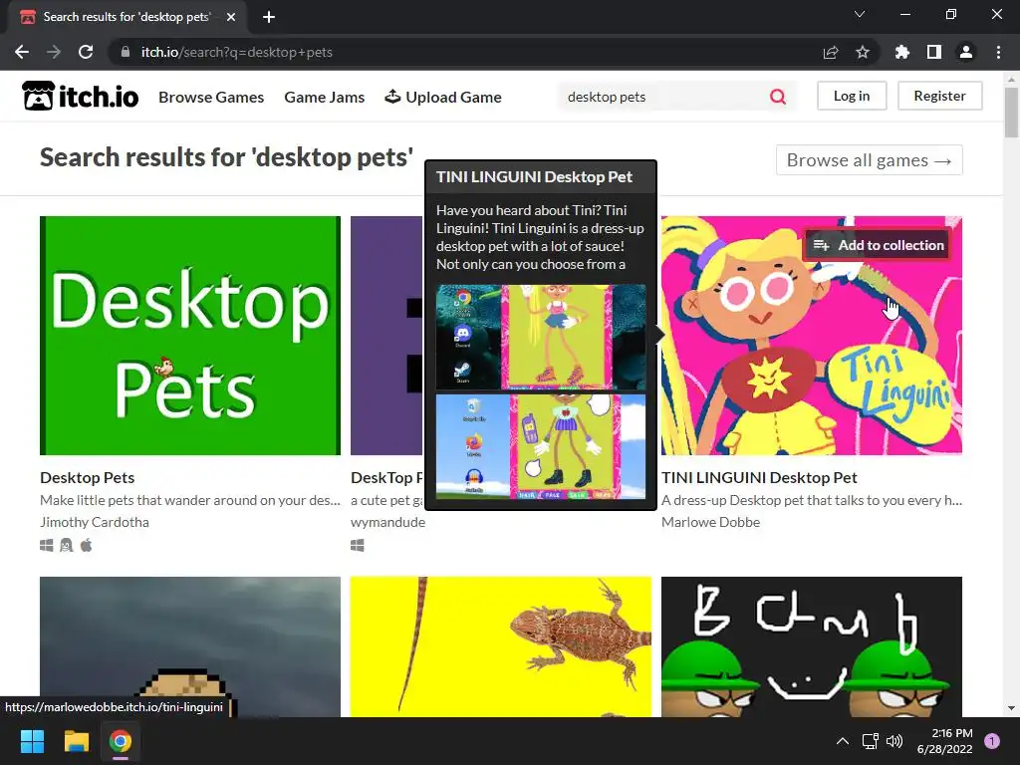
Task: Click the Windows icon under wymandude
Action: click(358, 545)
